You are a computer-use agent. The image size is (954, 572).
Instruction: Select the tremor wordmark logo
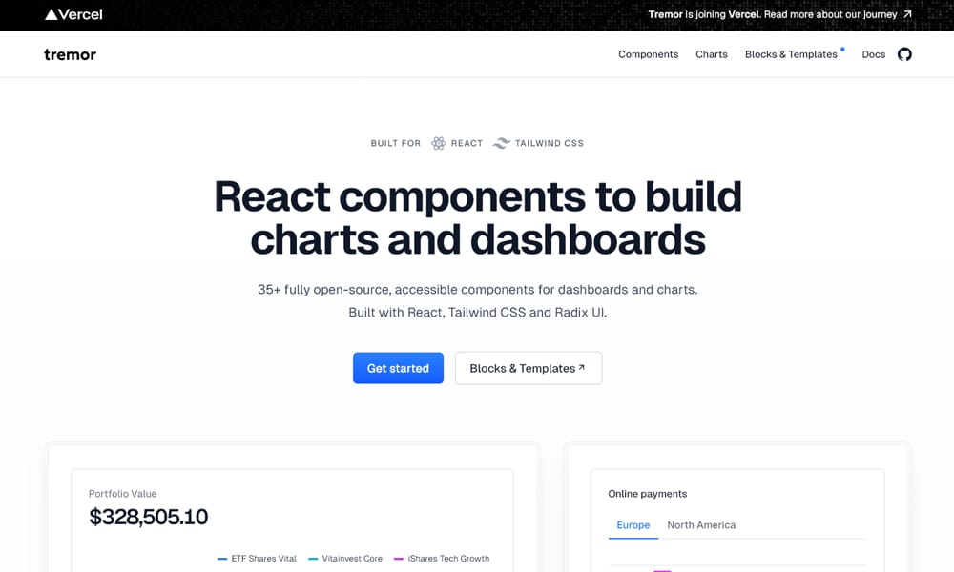point(70,54)
